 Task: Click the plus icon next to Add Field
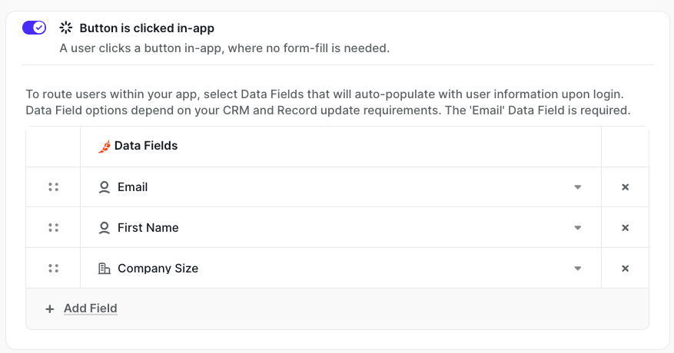coord(50,308)
